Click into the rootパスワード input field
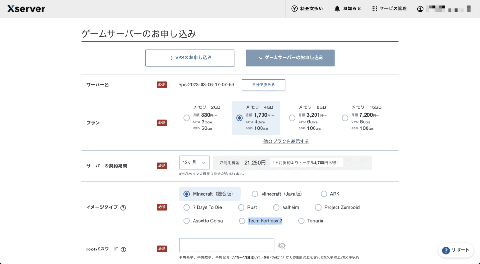This screenshot has height=264, width=480. pos(226,245)
